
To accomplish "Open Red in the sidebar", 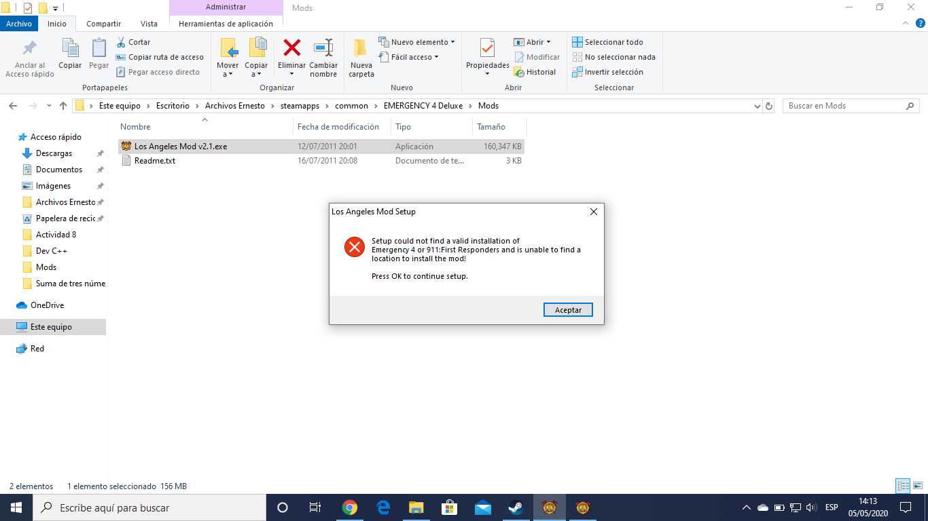I will click(37, 349).
